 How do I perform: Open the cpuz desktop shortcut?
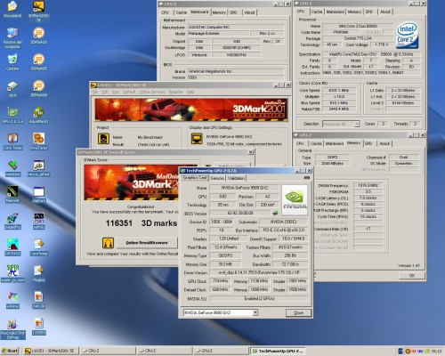12,88
